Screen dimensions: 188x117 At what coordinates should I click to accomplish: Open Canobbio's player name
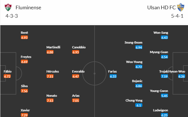click(x=79, y=47)
